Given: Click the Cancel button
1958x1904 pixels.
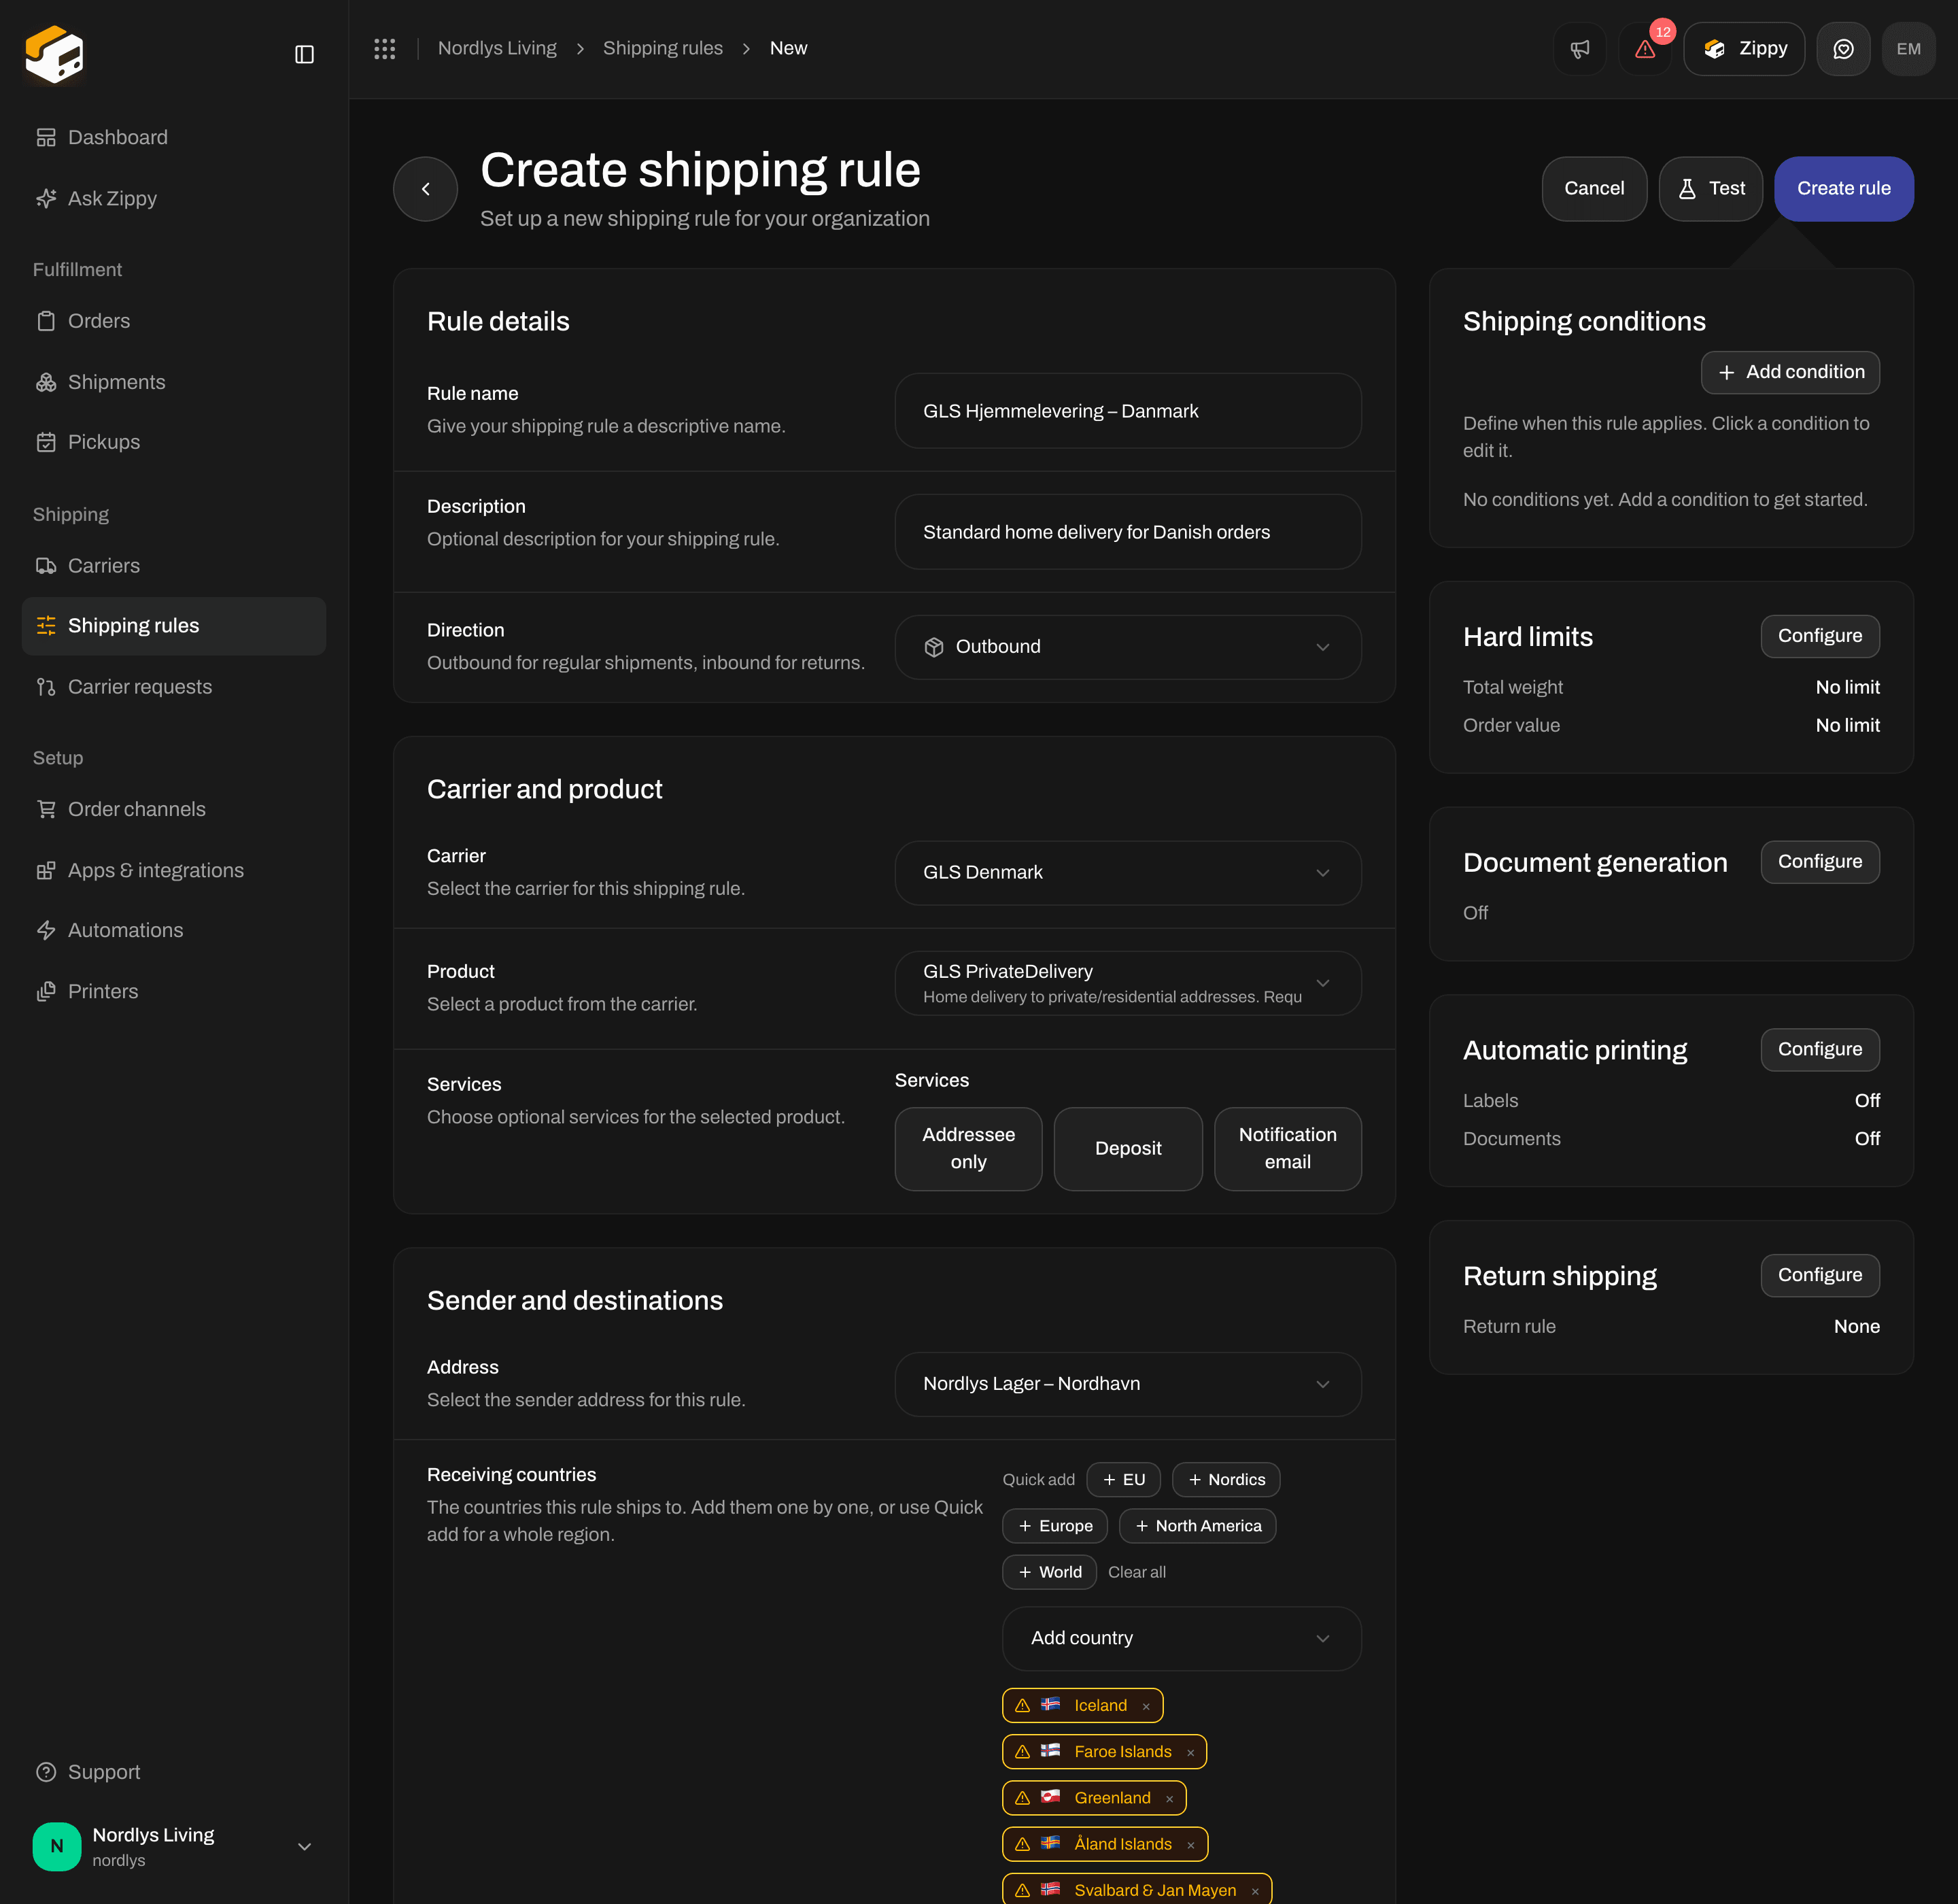Looking at the screenshot, I should click(1594, 189).
